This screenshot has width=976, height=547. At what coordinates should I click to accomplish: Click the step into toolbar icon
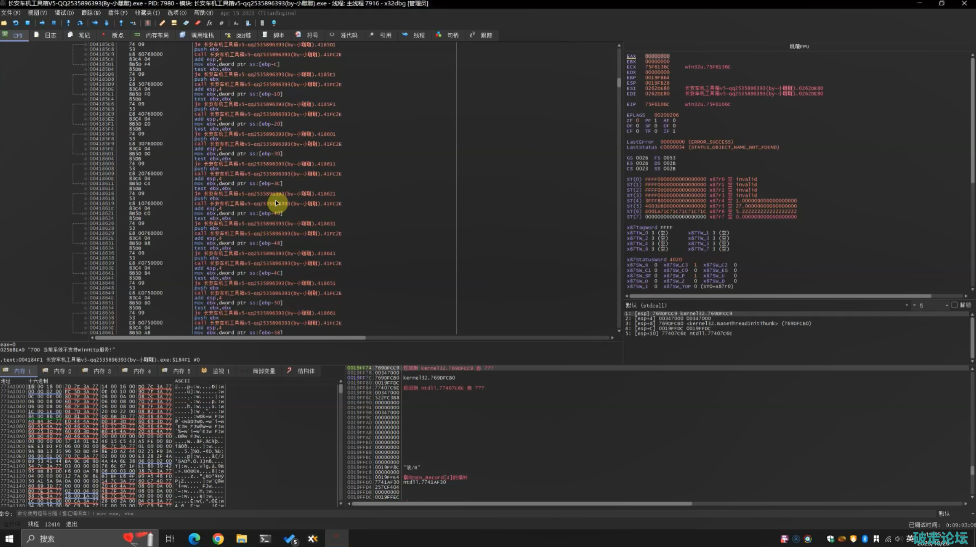(x=68, y=23)
